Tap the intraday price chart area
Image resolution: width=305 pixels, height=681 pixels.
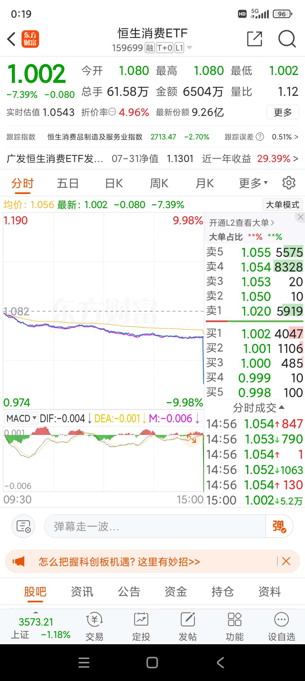[103, 311]
